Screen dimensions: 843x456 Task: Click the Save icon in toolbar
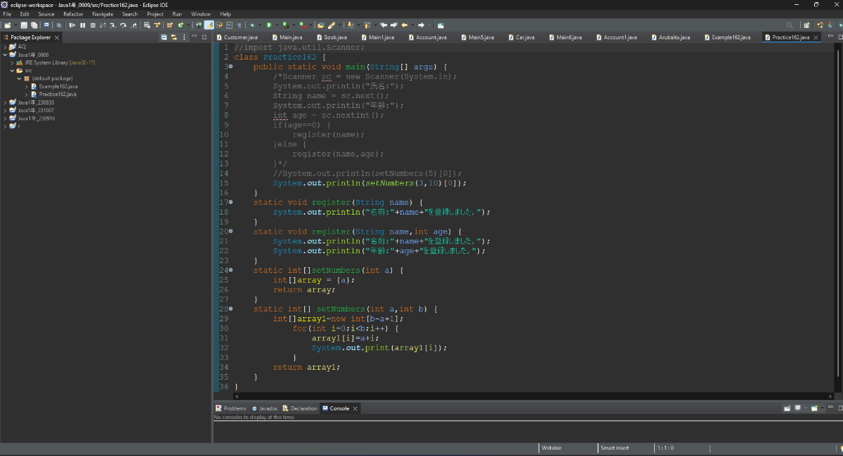click(24, 25)
